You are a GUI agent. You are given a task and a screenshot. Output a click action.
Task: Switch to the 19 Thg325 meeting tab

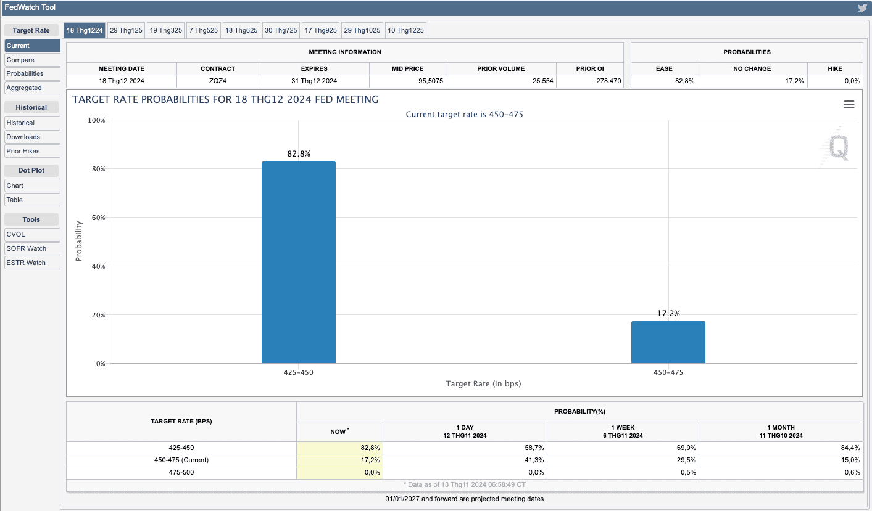point(165,30)
